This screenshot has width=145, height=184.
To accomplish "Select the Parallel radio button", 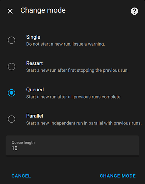I will [11, 119].
